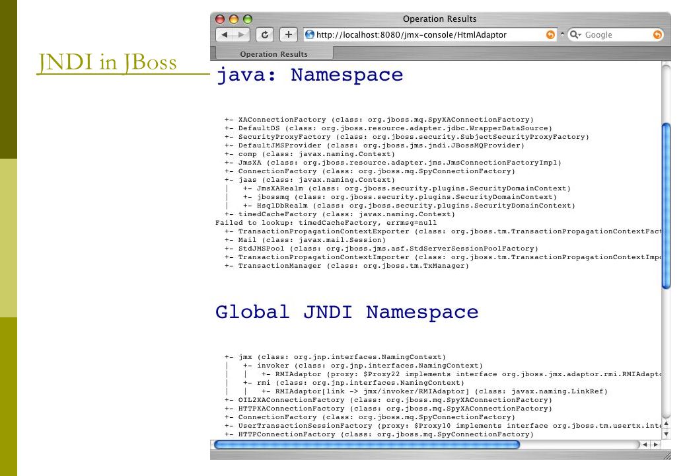Click the horizontal scrollbar right arrow
687x476 pixels.
coord(655,444)
